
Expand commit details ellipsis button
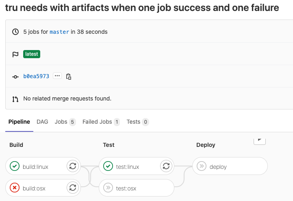[57, 76]
